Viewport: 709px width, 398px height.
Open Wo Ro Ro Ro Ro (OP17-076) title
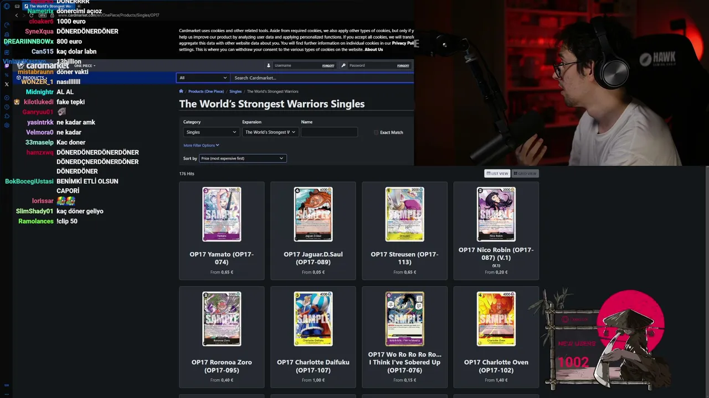(404, 362)
